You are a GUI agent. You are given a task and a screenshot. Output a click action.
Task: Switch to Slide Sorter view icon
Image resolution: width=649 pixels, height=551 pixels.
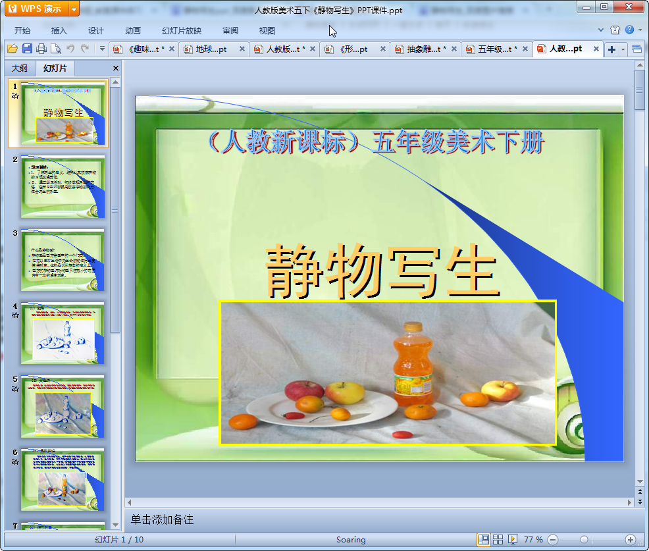click(x=498, y=539)
